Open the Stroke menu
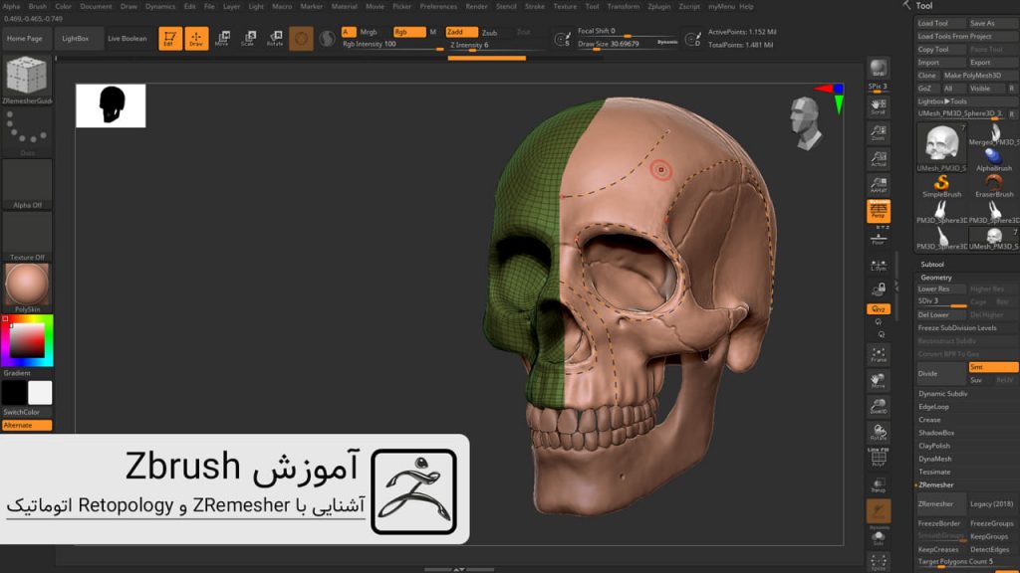The image size is (1020, 573). pos(535,7)
